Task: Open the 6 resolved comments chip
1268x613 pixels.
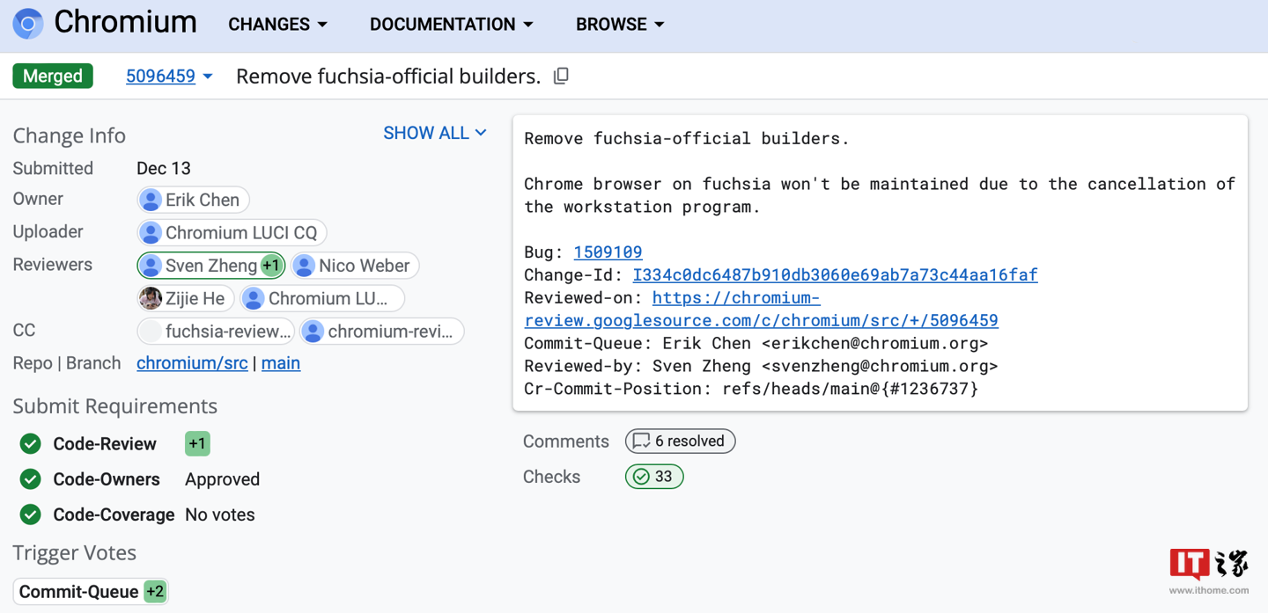Action: point(680,442)
